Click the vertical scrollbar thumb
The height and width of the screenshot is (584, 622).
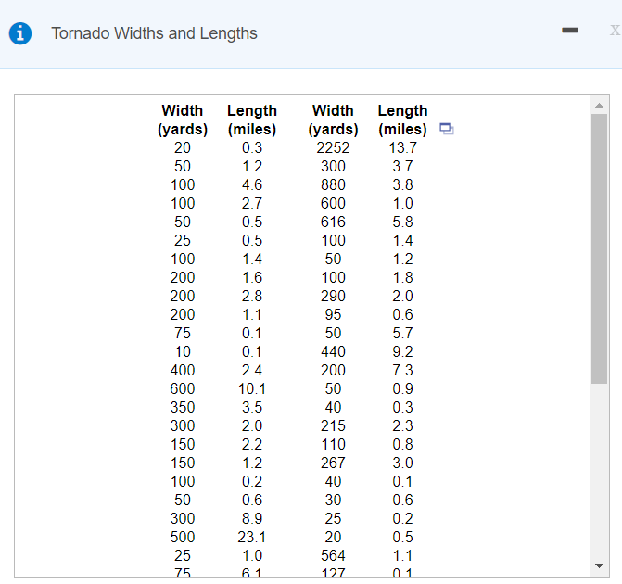coord(600,248)
